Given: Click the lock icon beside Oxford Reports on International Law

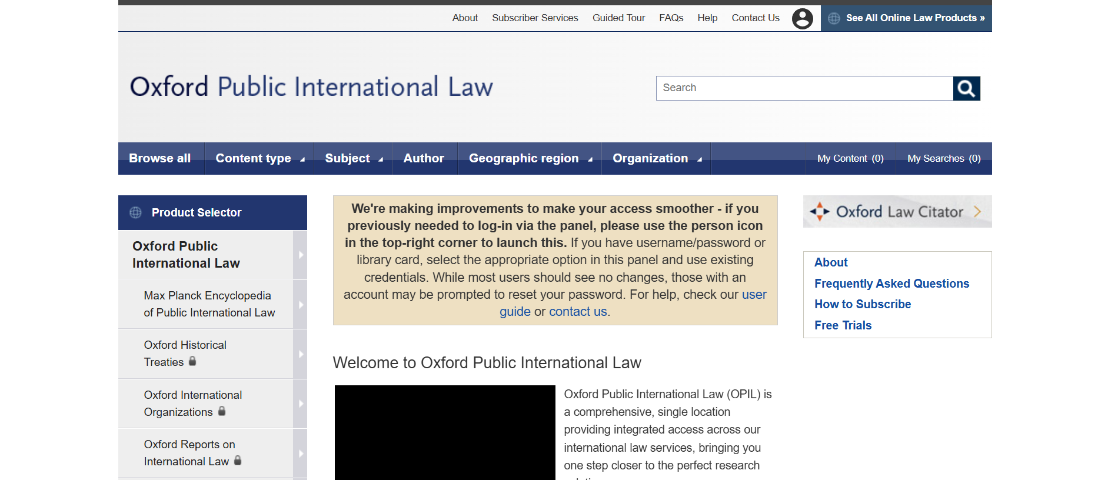Looking at the screenshot, I should pos(238,461).
